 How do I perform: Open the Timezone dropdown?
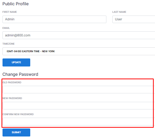(79, 51)
